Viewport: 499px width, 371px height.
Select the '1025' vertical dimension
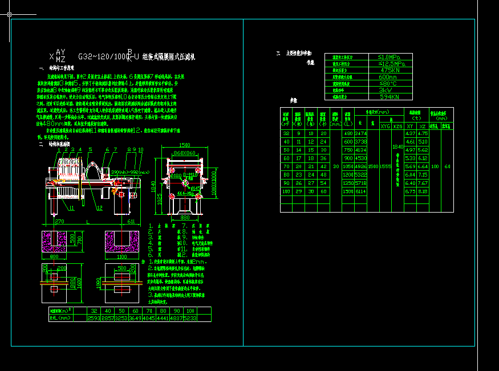(x=160, y=199)
